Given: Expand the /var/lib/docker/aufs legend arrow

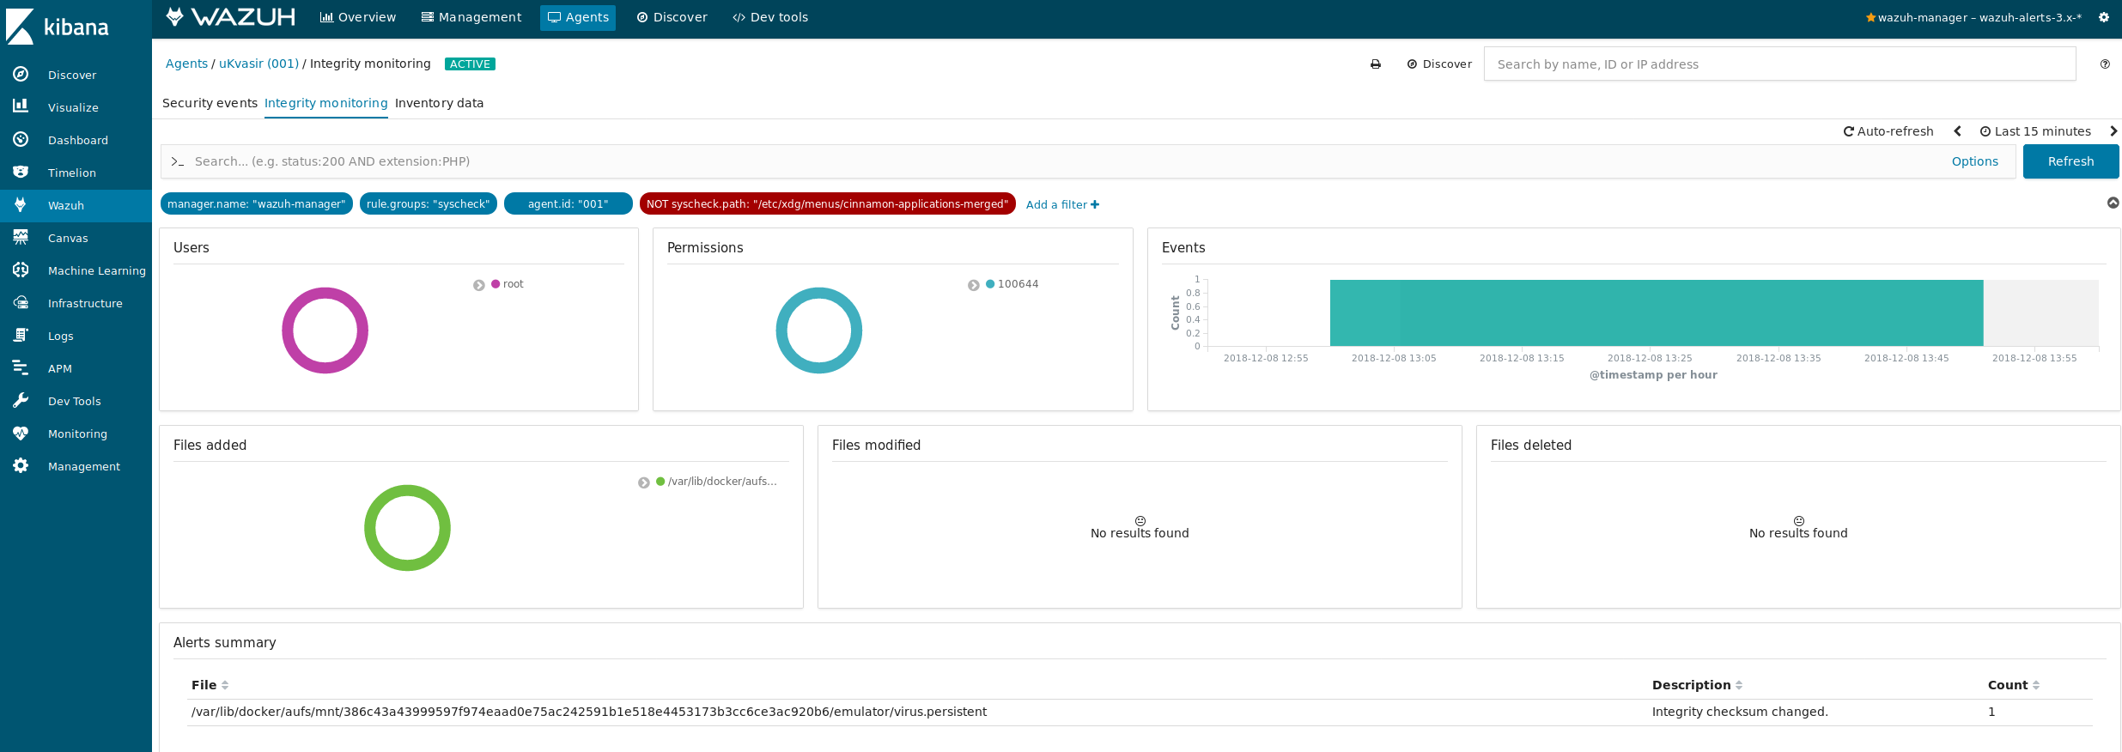Looking at the screenshot, I should point(644,482).
